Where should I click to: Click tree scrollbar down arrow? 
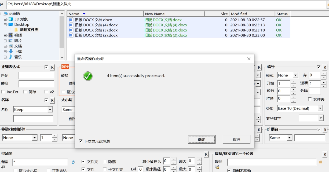62,57
